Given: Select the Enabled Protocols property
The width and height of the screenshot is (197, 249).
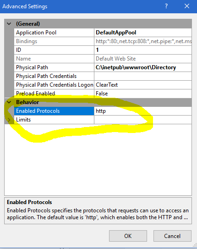Looking at the screenshot, I should (54, 111).
